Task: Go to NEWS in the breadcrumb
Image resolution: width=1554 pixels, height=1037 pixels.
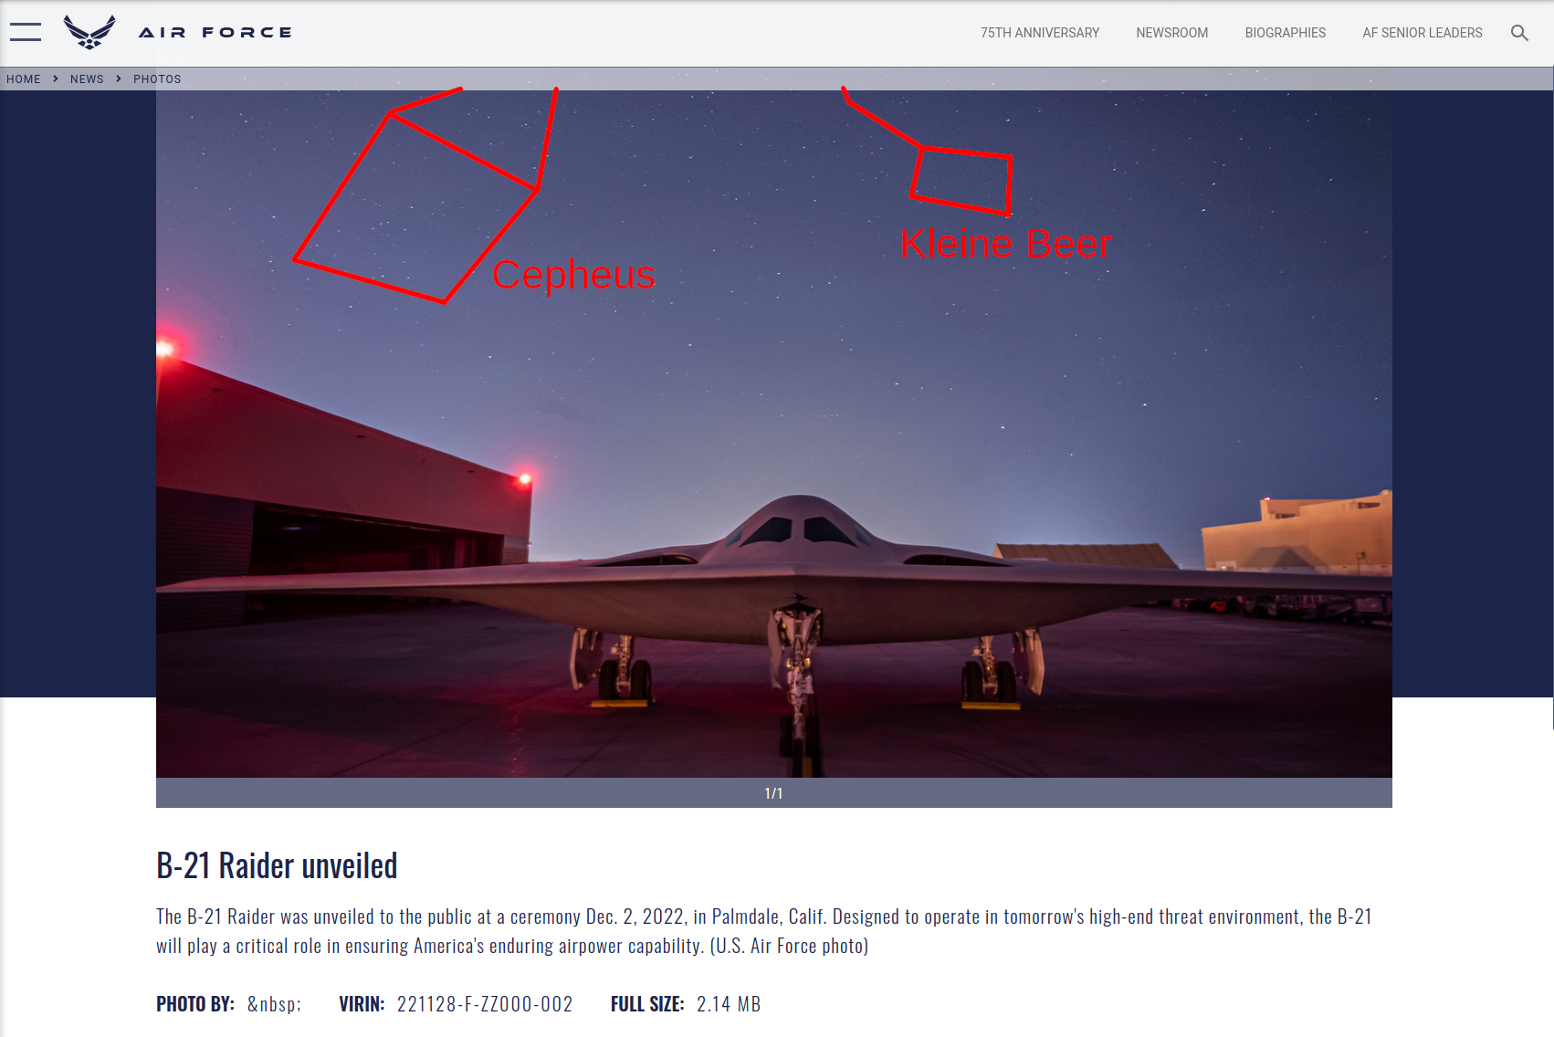Action: coord(87,79)
